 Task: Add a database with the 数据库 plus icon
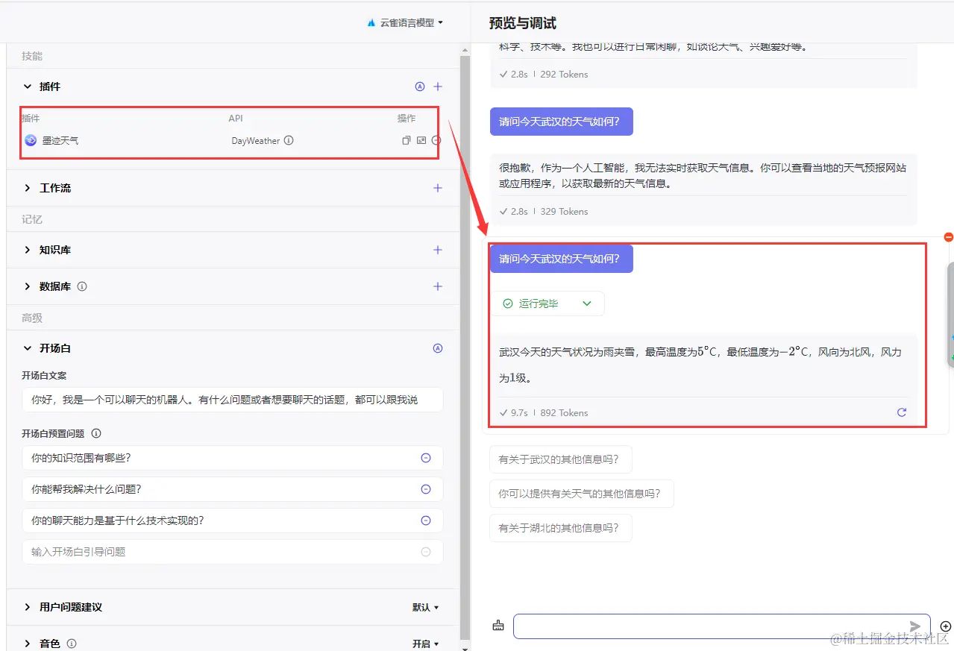[438, 286]
